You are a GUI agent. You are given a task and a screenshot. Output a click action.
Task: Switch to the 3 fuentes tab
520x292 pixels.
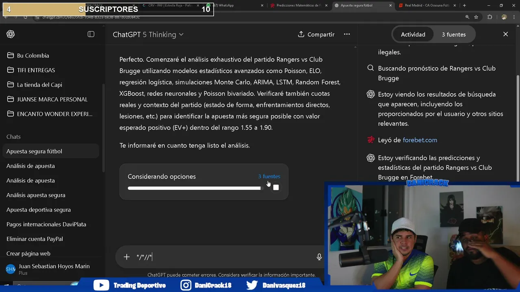[454, 34]
